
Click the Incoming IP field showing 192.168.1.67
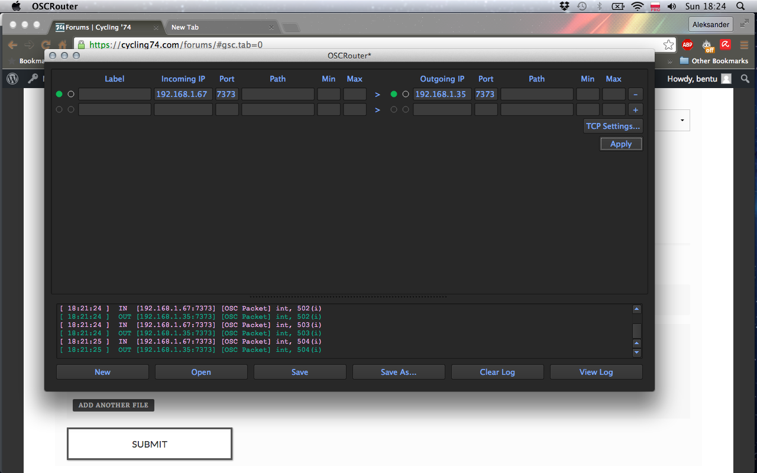pos(183,93)
